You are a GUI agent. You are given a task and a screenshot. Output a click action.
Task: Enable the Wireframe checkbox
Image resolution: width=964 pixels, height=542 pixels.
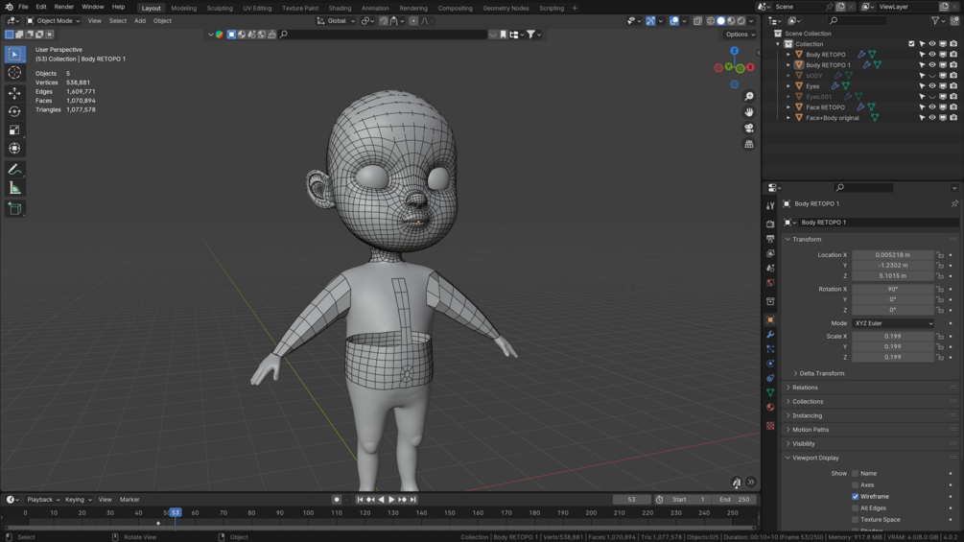856,497
